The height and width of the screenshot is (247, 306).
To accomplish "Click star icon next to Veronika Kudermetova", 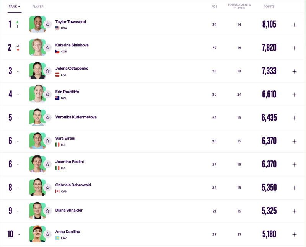I will coord(47,118).
